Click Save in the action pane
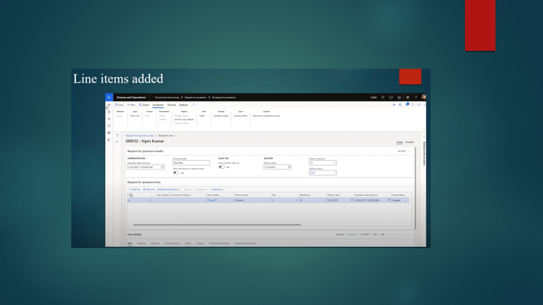 (x=119, y=105)
